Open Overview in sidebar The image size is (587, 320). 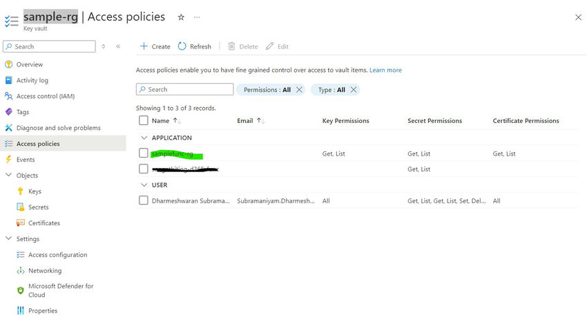tap(30, 64)
